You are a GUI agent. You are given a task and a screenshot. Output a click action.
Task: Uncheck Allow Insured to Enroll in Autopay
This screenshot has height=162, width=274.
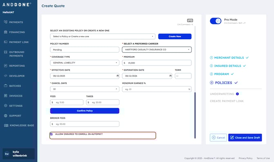(x=52, y=134)
